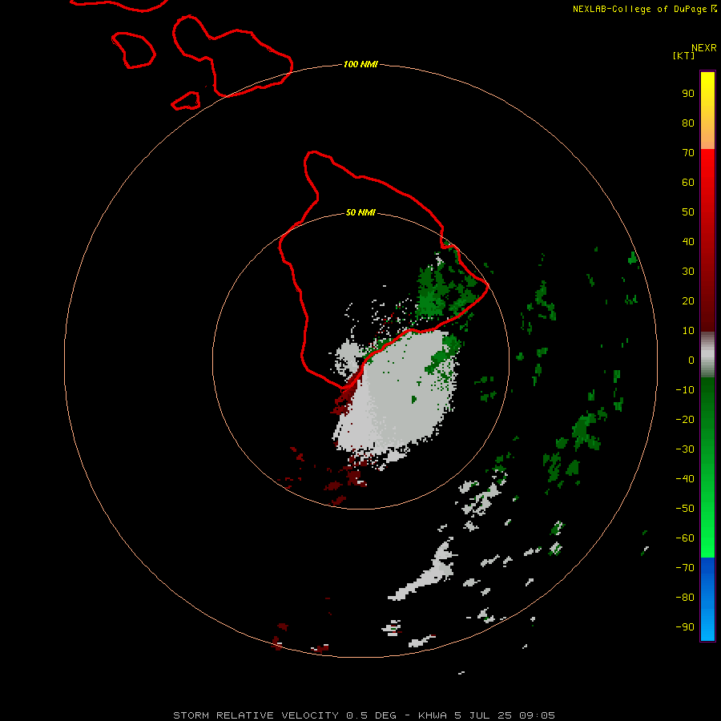The width and height of the screenshot is (721, 721).
Task: Click the 60 value on velocity scale
Action: (688, 183)
